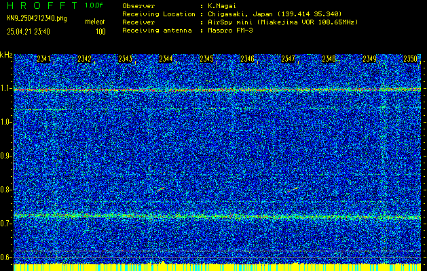Image resolution: width=427 pixels, height=271 pixels.
Task: Click the Receiving Location label
Action: (x=159, y=14)
